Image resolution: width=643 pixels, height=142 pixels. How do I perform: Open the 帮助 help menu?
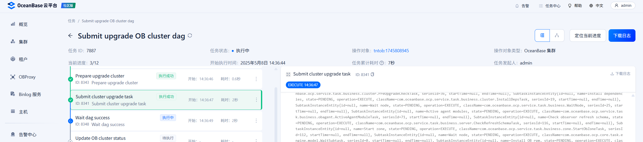tap(575, 6)
